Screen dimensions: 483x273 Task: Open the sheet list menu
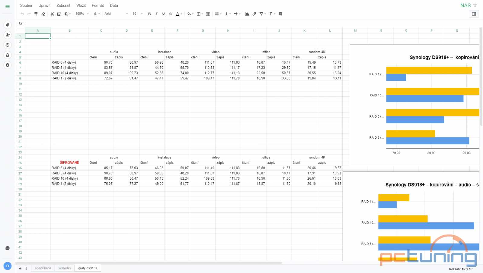click(26, 268)
